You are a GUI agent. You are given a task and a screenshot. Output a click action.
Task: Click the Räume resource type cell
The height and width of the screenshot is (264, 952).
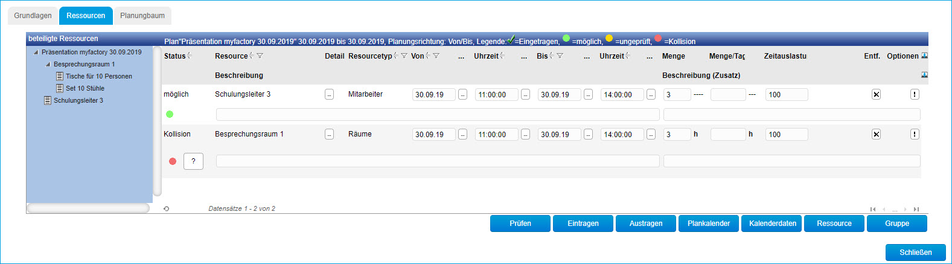click(360, 134)
